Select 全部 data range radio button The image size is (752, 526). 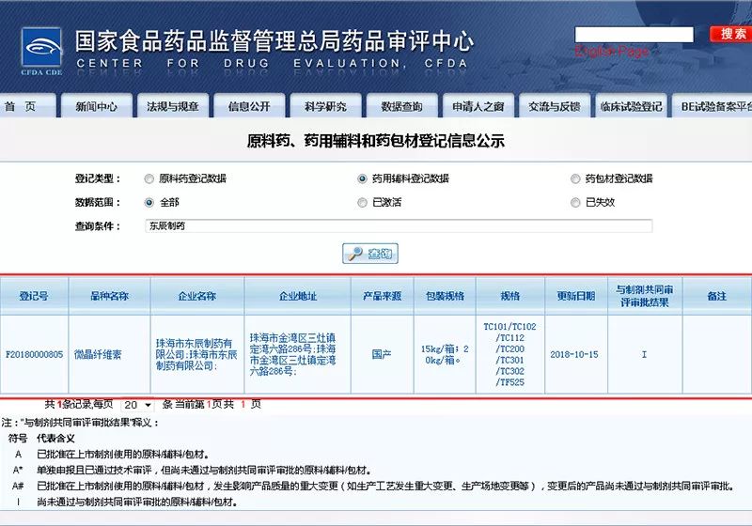(x=149, y=203)
